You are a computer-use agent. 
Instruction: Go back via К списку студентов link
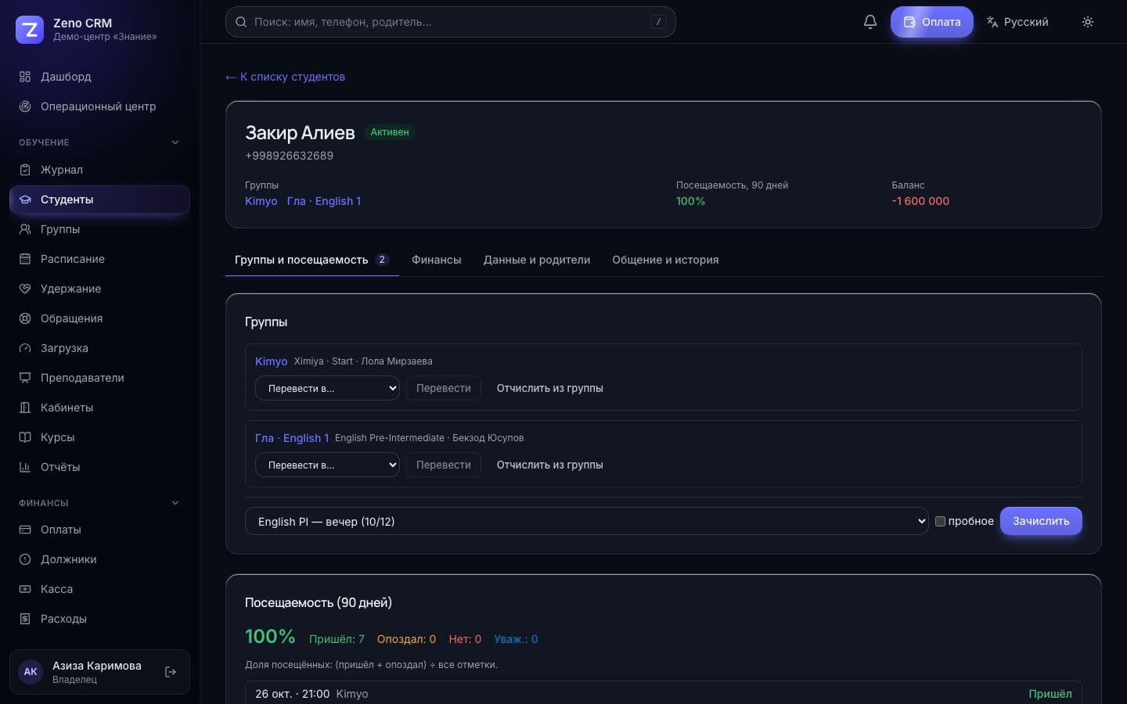click(x=285, y=77)
